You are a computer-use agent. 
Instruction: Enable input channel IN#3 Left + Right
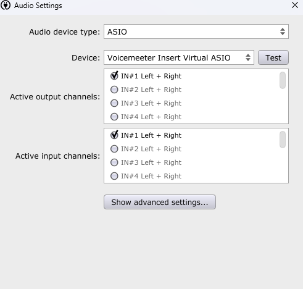click(114, 162)
